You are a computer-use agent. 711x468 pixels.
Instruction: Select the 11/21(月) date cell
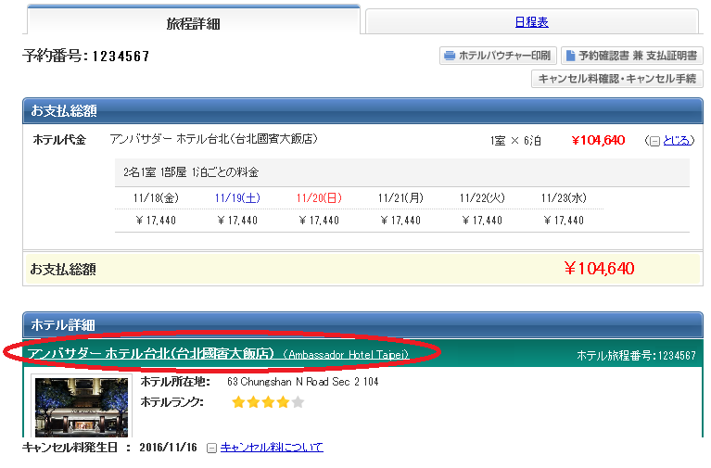coord(400,198)
